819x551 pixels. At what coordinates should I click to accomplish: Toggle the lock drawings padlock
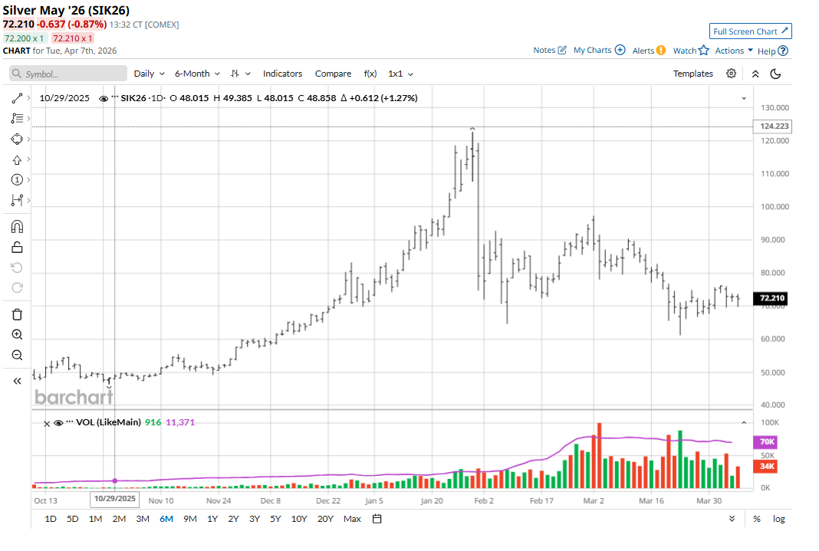click(x=17, y=248)
